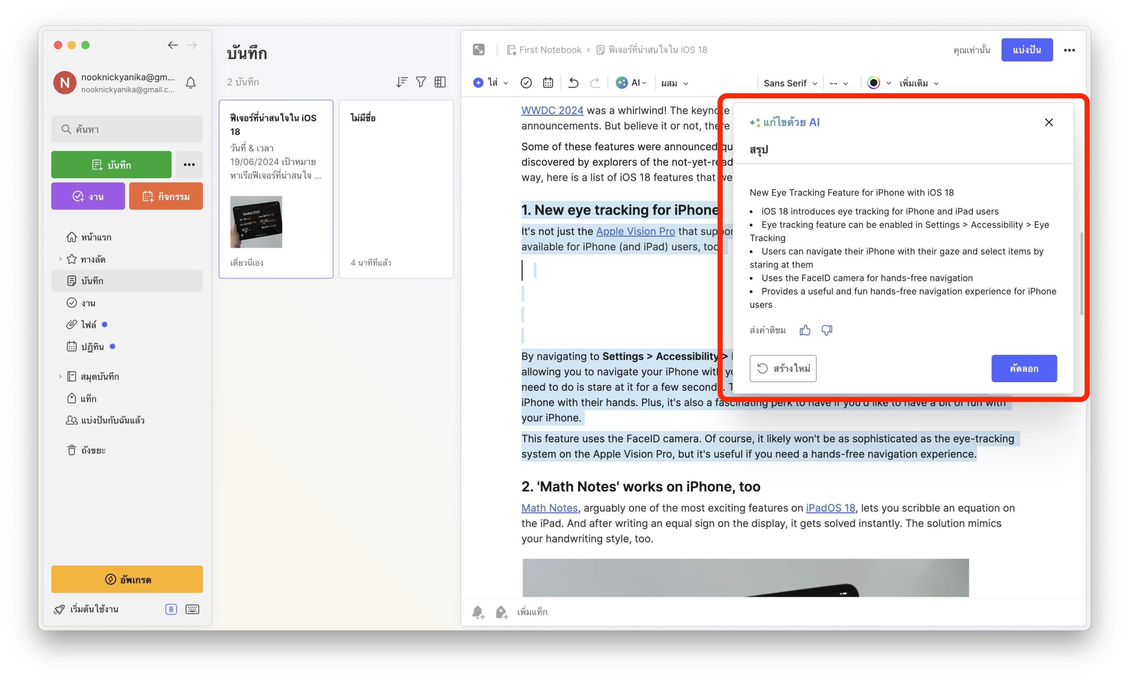Open keyboard shortcuts icon in sidebar footer
This screenshot has height=681, width=1129.
coord(192,609)
